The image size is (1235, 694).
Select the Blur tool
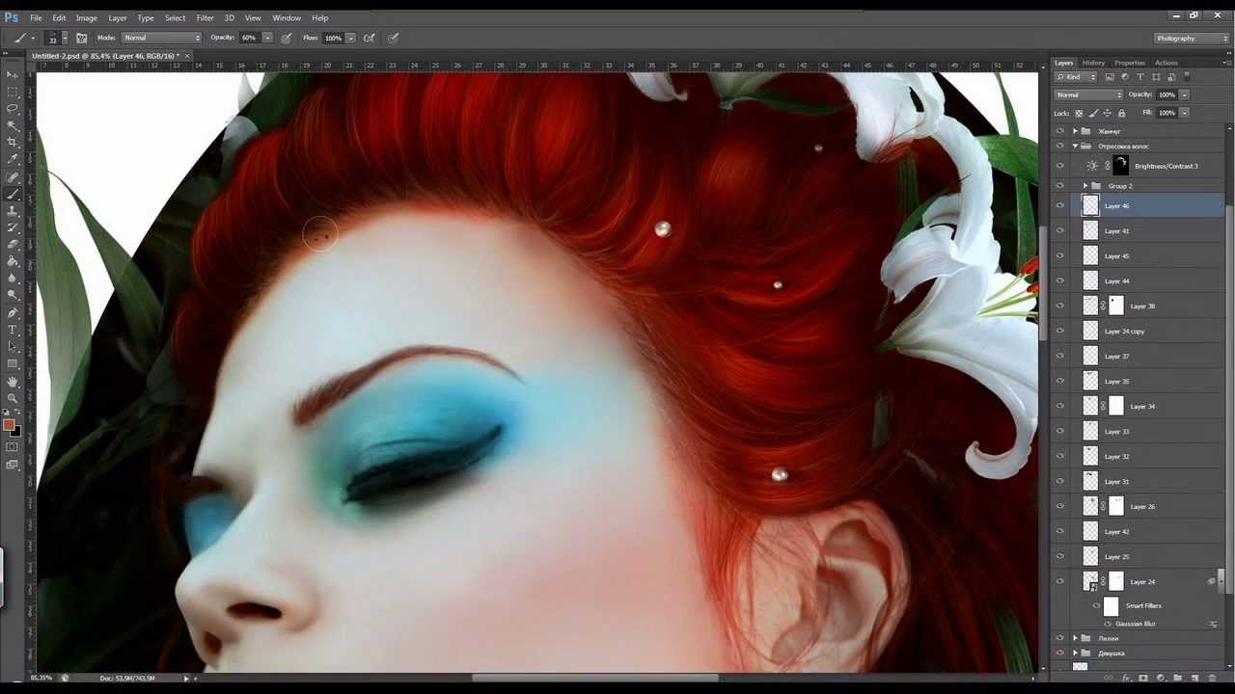point(13,278)
